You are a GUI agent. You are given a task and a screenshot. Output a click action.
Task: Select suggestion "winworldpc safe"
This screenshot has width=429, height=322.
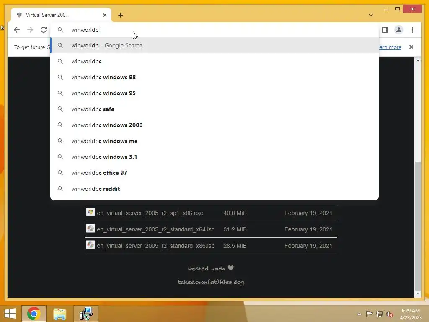(214, 109)
